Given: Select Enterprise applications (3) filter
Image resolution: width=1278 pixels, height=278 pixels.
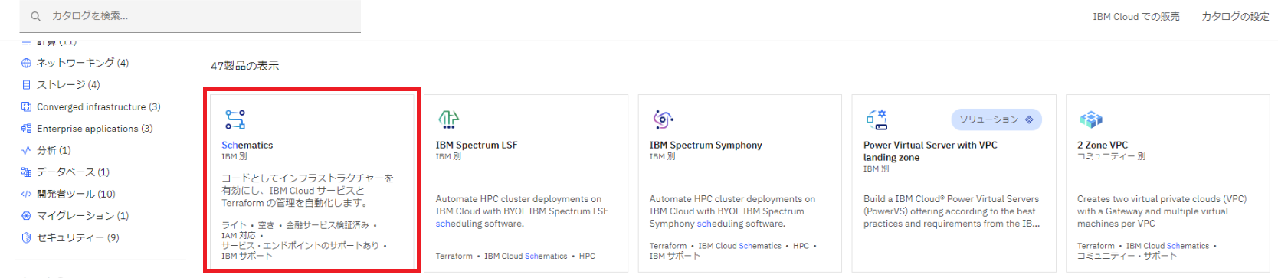Looking at the screenshot, I should [x=87, y=129].
